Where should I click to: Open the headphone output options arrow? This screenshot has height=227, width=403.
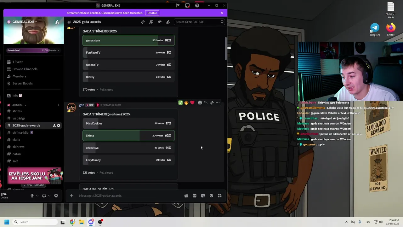pyautogui.click(x=49, y=195)
